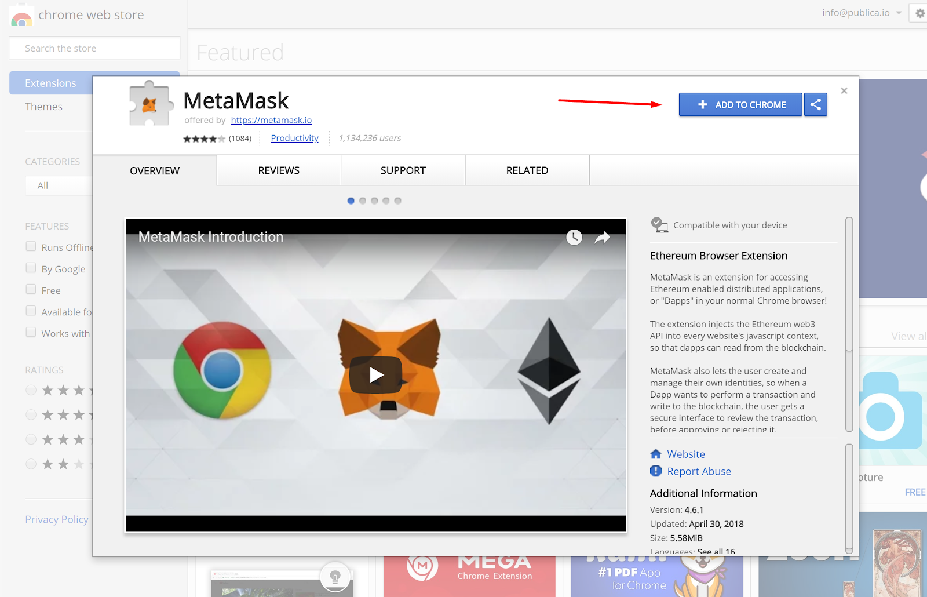The image size is (927, 597).
Task: Click the Report Abuse link
Action: point(699,471)
